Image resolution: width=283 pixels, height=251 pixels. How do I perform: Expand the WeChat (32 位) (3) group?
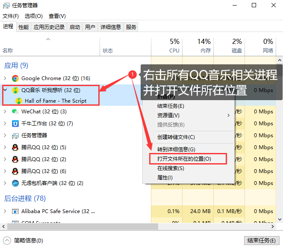[x=5, y=112]
